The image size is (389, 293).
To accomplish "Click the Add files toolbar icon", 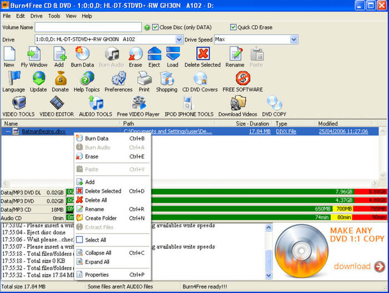I will [x=60, y=54].
